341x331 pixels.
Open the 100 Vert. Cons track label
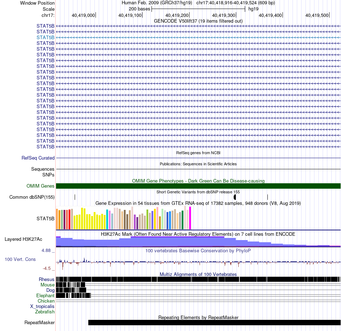[20, 259]
